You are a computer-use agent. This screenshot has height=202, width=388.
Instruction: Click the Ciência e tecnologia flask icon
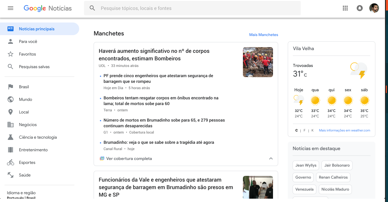click(11, 137)
